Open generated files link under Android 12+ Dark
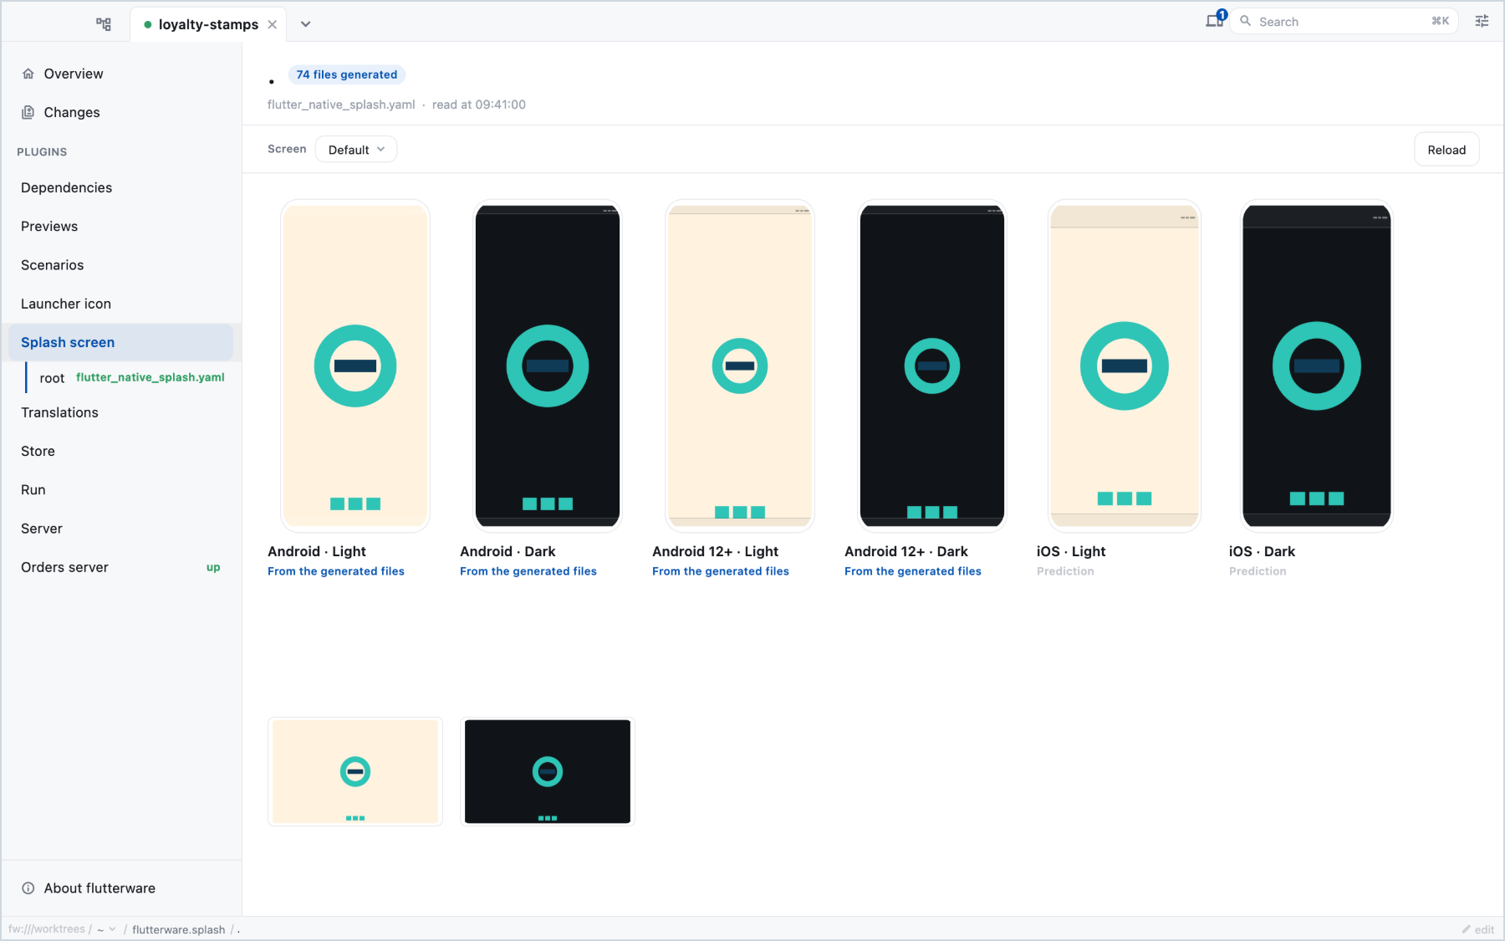The width and height of the screenshot is (1505, 941). (x=913, y=571)
